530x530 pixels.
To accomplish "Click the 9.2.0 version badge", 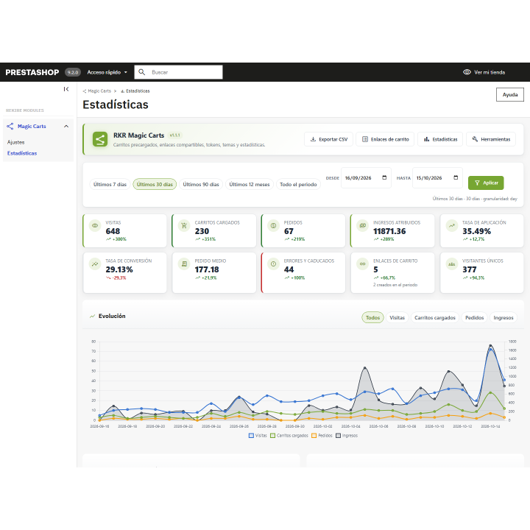I will point(73,72).
